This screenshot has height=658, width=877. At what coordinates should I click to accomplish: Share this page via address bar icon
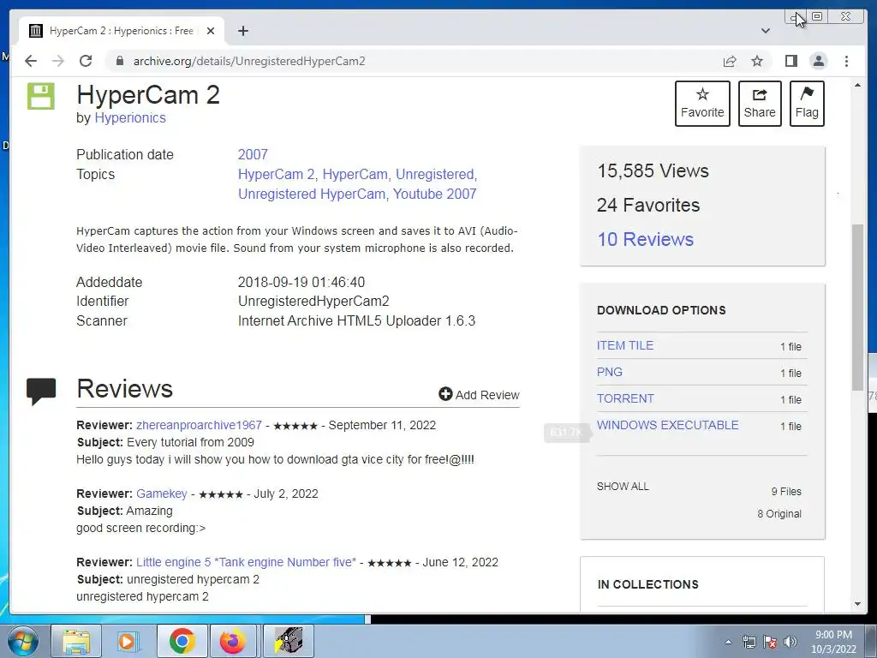(x=730, y=61)
